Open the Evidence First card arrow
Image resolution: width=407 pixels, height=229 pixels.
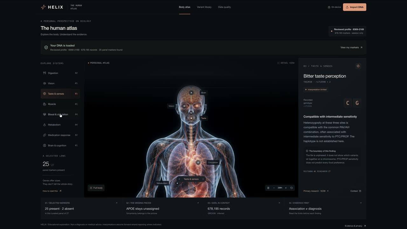click(x=361, y=203)
